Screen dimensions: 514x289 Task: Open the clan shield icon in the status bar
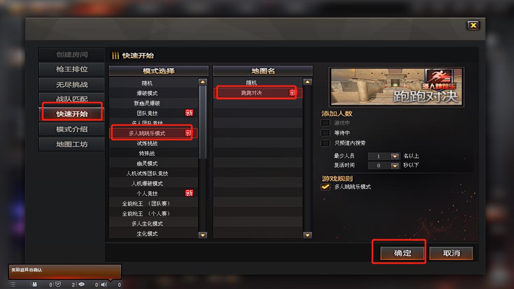pos(58,284)
